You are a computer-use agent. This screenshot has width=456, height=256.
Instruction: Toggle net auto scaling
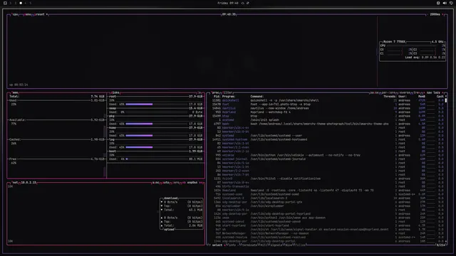[x=166, y=183]
